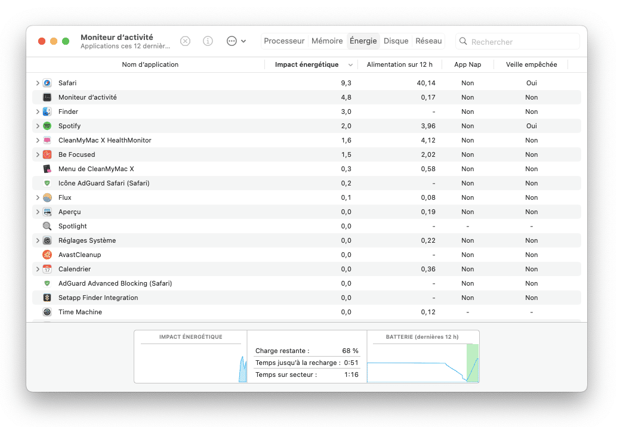Image resolution: width=623 pixels, height=427 pixels.
Task: Open the ellipsis actions menu in toolbar
Action: pyautogui.click(x=236, y=41)
